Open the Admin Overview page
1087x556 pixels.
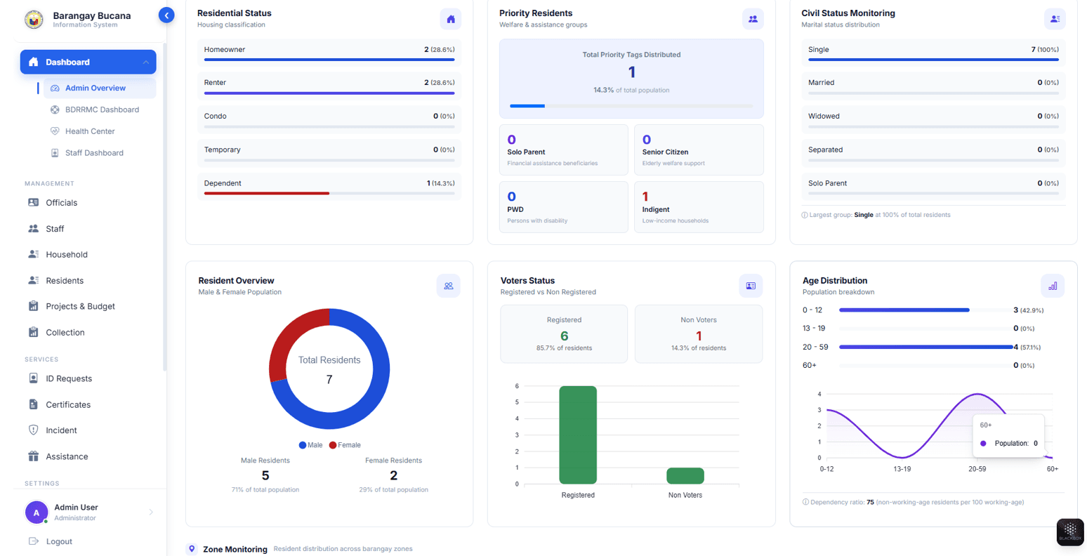[100, 88]
